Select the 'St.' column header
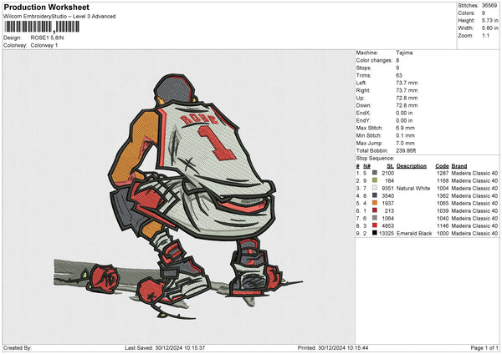This screenshot has height=354, width=502. click(x=390, y=166)
